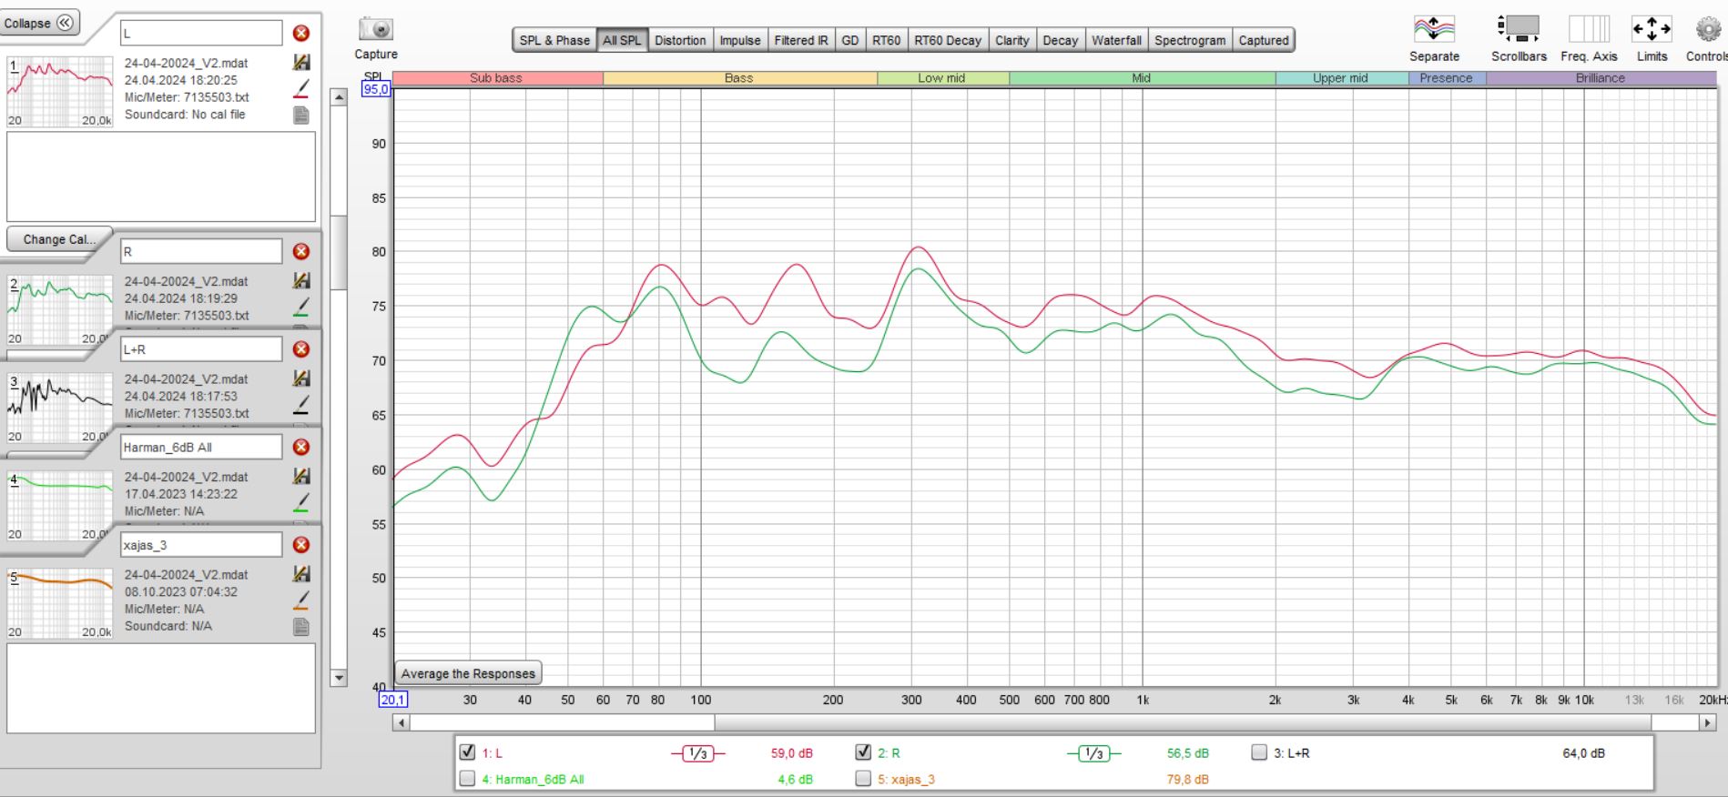Screen dimensions: 1728x797
Task: Open the graph Limits icon
Action: 1652,29
